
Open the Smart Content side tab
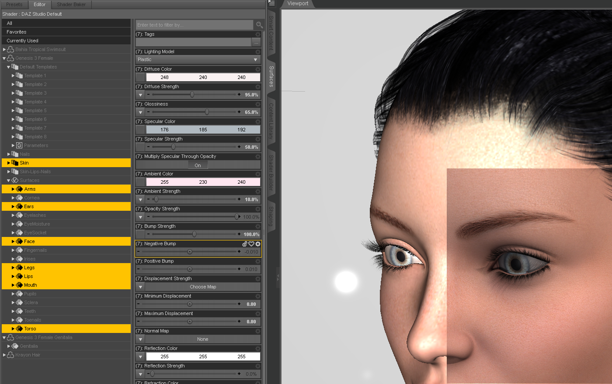tap(271, 33)
